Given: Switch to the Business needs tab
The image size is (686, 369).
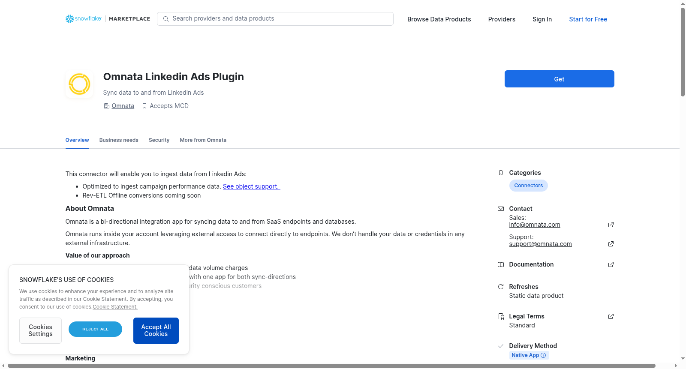Looking at the screenshot, I should pos(119,140).
